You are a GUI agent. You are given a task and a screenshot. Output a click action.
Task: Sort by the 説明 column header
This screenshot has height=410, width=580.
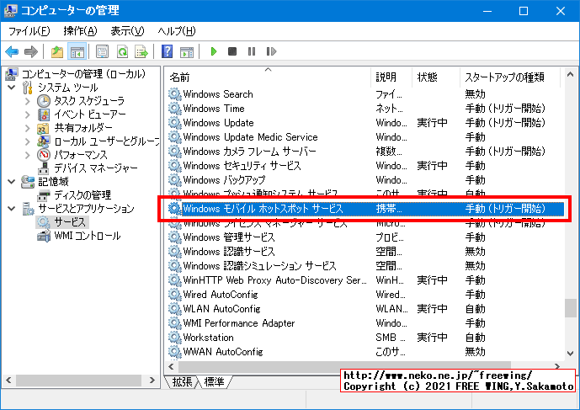tap(391, 77)
